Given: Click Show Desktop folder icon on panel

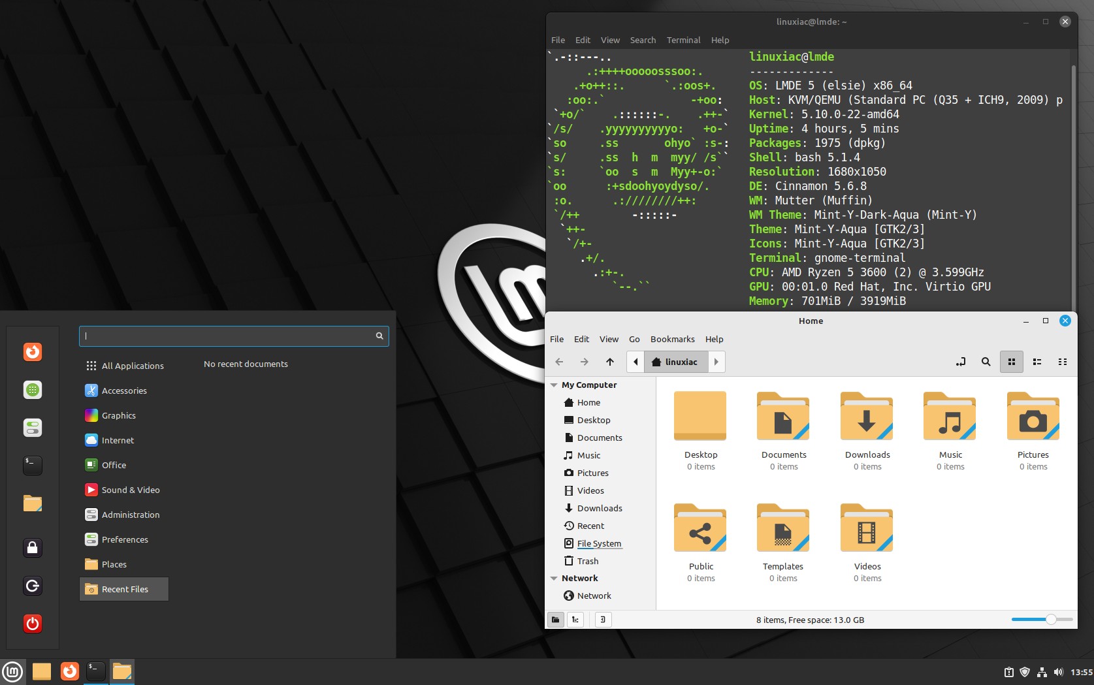Looking at the screenshot, I should point(42,671).
